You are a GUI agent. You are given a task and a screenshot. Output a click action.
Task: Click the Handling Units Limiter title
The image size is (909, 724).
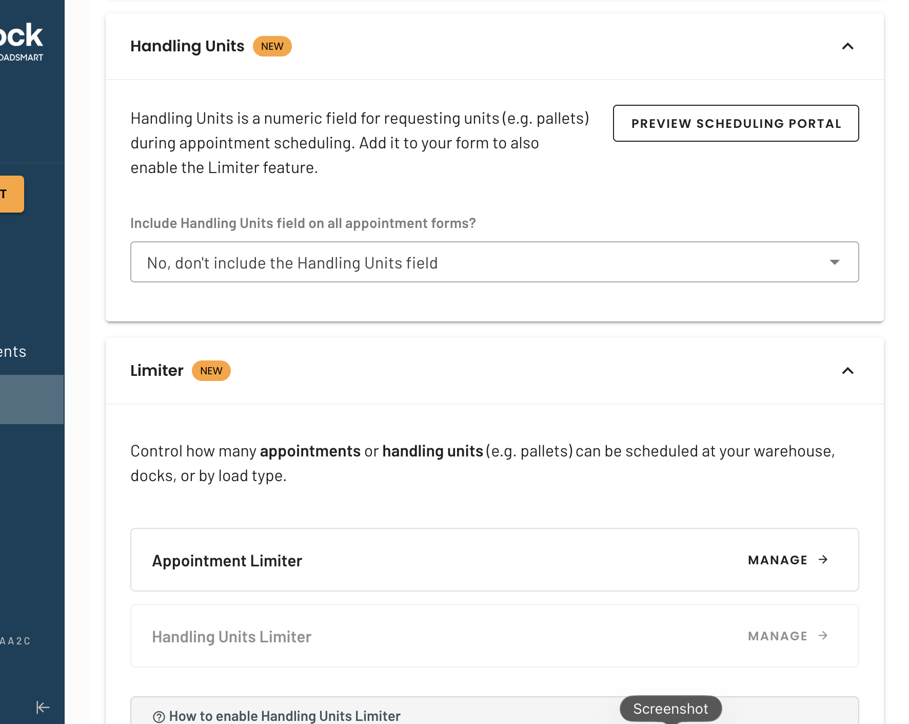231,637
